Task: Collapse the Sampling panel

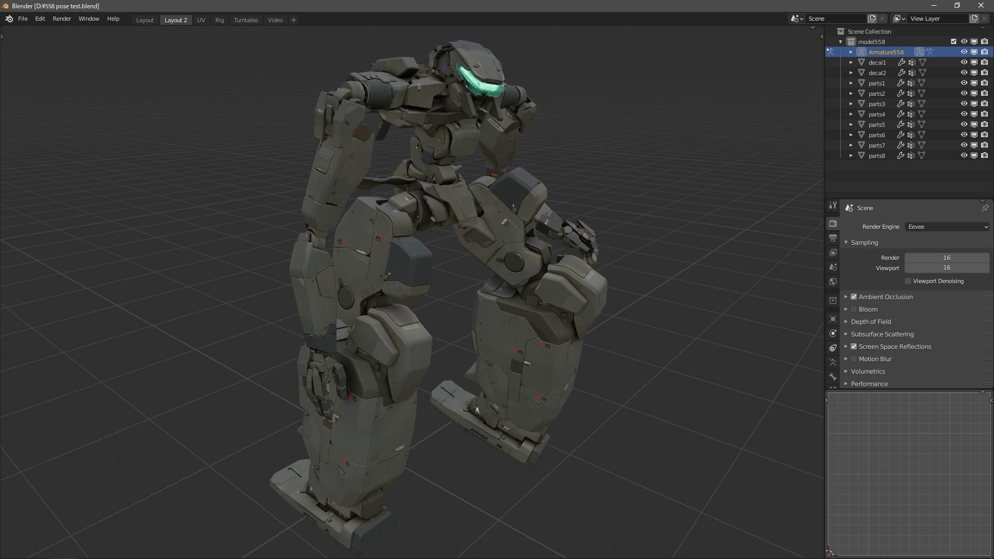Action: pyautogui.click(x=846, y=242)
